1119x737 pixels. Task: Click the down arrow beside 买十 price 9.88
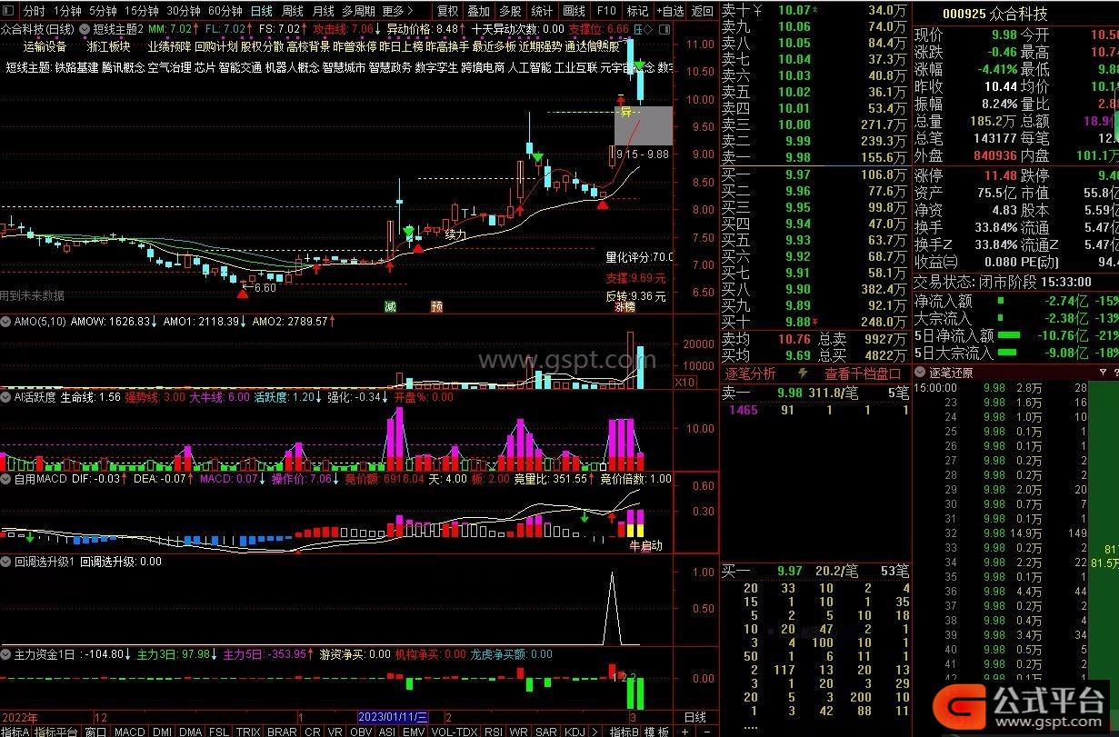tap(814, 322)
